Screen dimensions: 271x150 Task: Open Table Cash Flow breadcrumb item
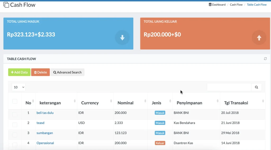[x=257, y=4]
